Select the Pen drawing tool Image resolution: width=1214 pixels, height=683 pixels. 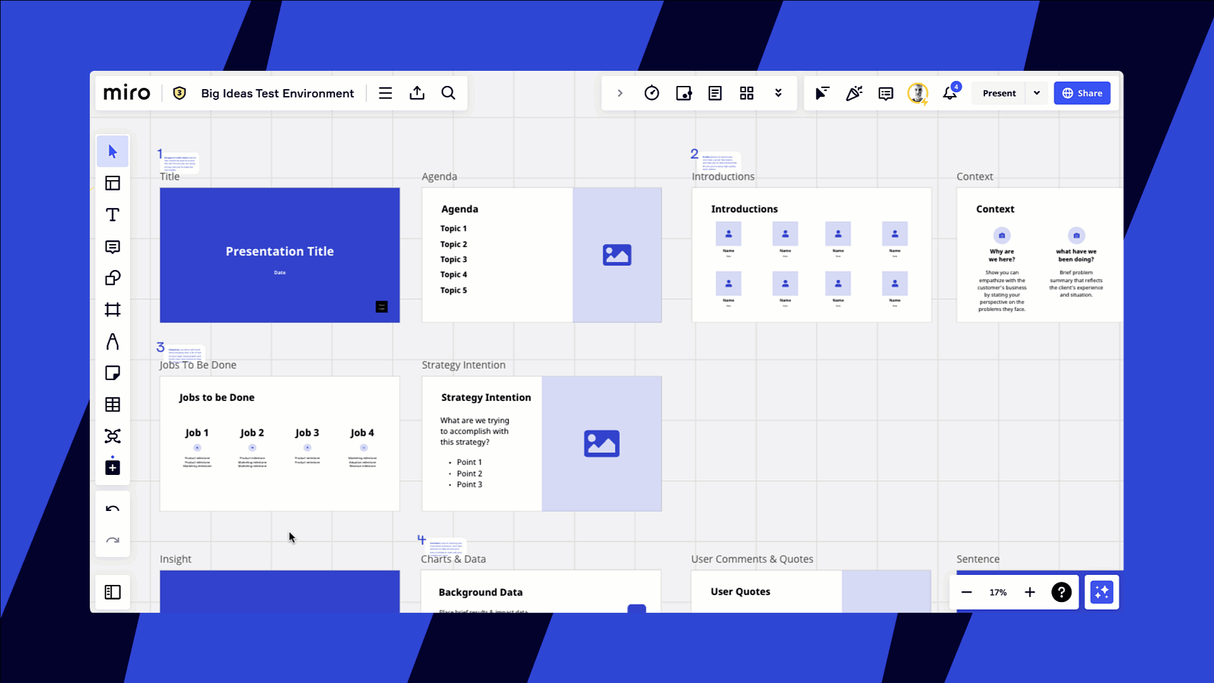(x=113, y=341)
